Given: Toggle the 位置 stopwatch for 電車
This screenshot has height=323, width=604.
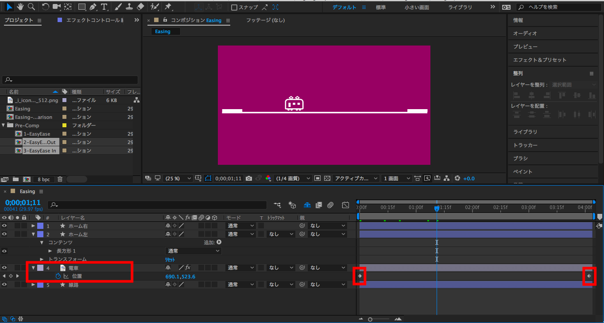Looking at the screenshot, I should (x=58, y=276).
